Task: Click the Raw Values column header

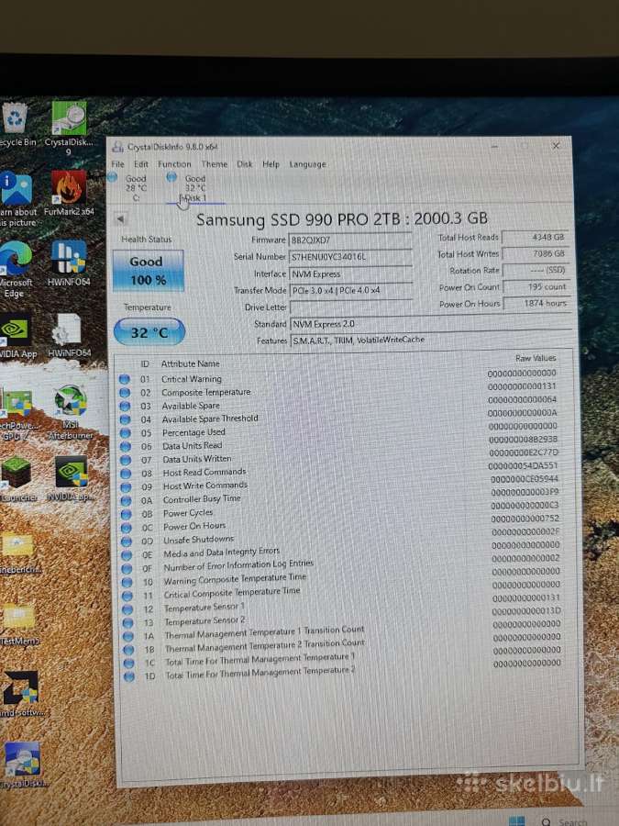Action: coord(536,358)
